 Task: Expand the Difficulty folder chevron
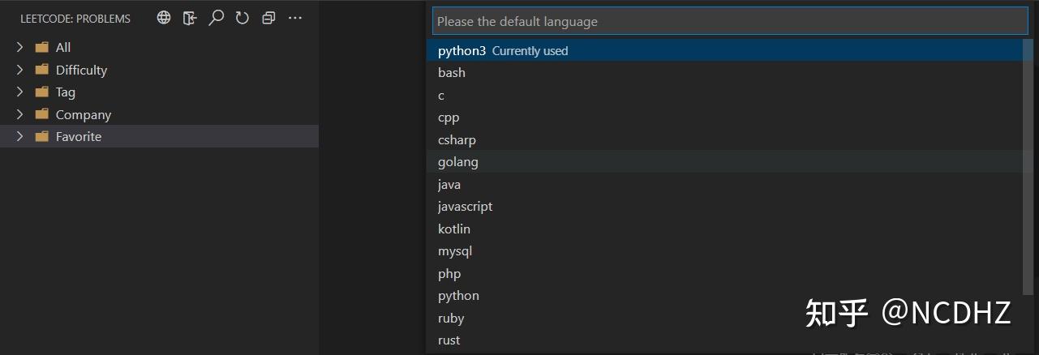(x=20, y=70)
